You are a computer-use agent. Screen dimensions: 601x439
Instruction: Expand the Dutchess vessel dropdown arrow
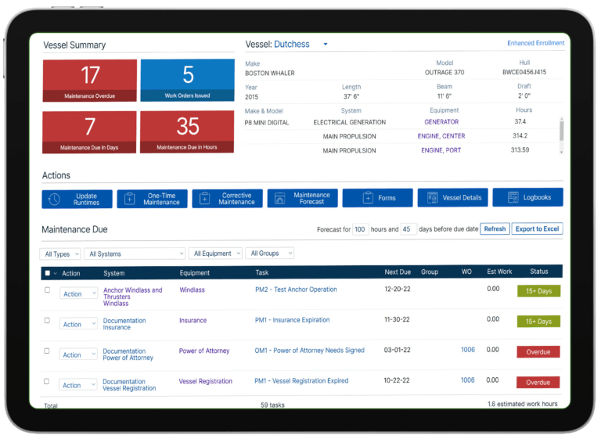(x=326, y=44)
